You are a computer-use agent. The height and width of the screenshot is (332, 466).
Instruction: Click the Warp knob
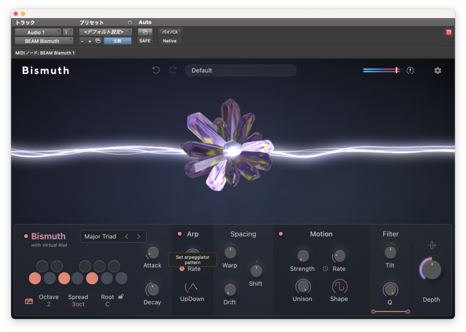click(x=230, y=253)
